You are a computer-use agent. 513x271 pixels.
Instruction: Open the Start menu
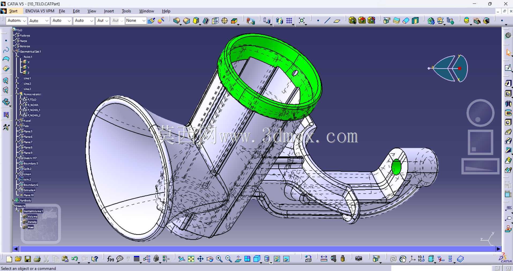[x=13, y=11]
